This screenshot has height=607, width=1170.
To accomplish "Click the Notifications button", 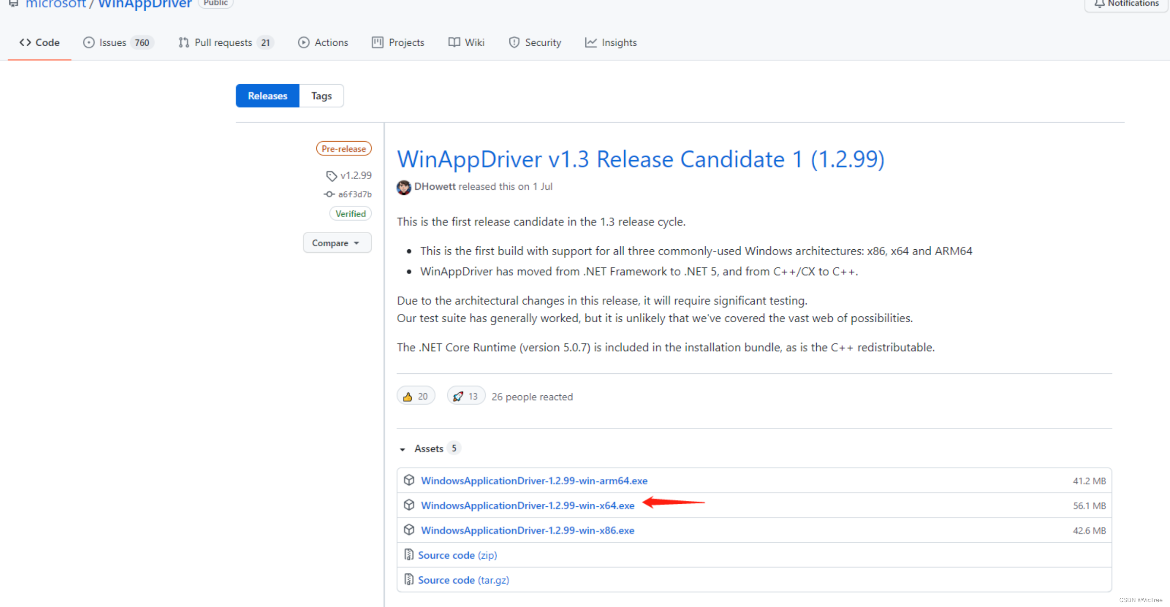I will click(1127, 4).
